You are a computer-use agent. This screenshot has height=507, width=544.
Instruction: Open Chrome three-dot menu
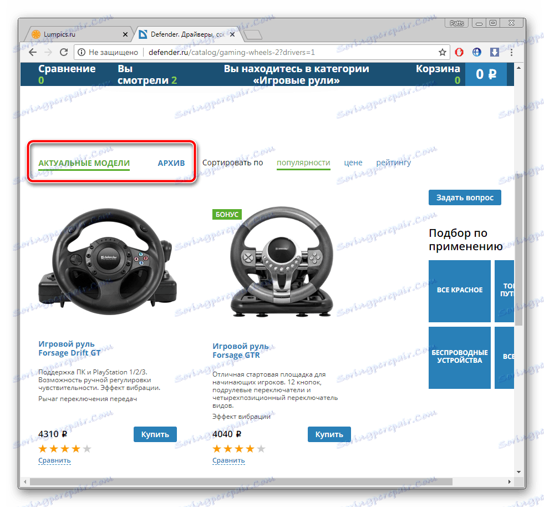tap(511, 52)
